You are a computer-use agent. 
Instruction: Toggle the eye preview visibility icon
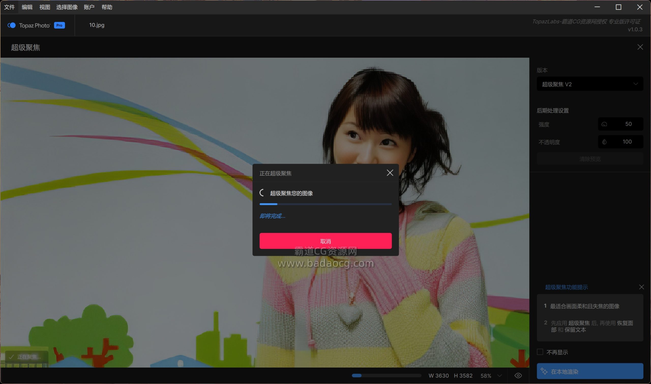518,375
